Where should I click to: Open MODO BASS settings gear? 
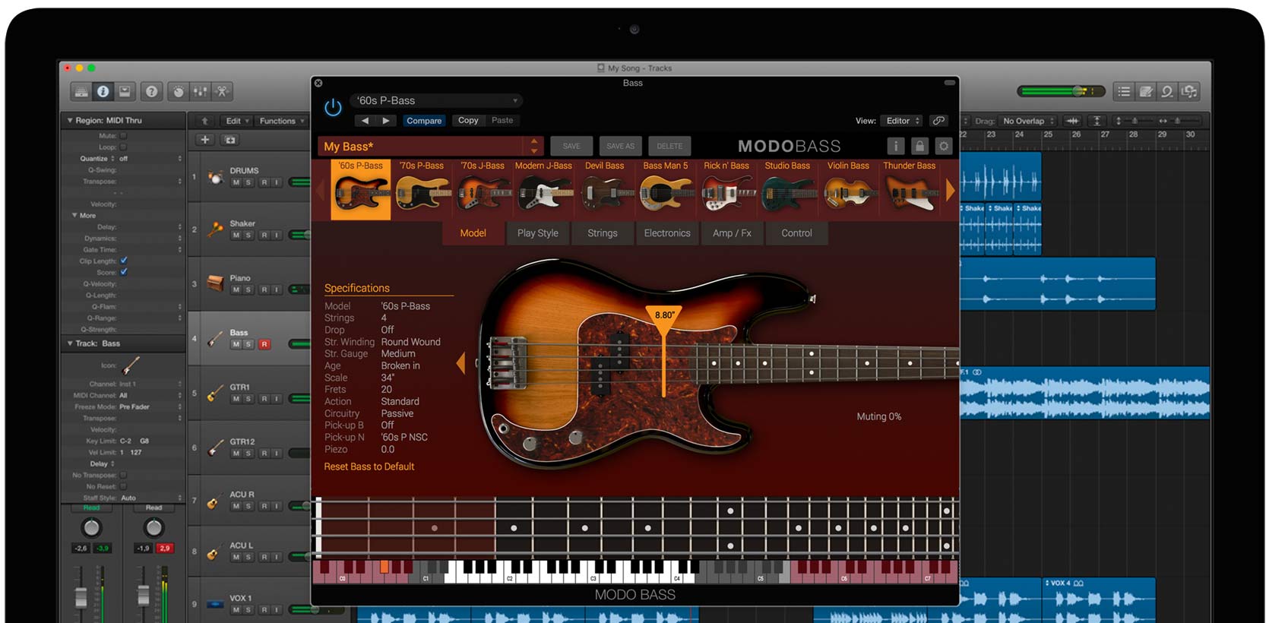[x=944, y=146]
